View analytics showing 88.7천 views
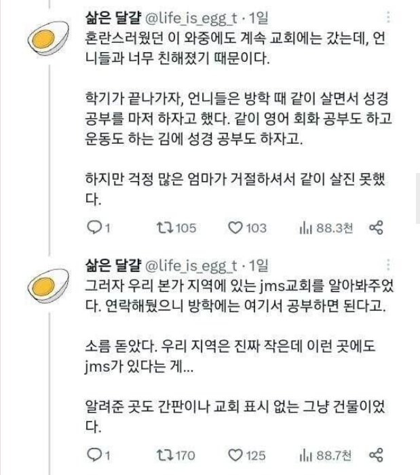This screenshot has width=420, height=475. pos(326,455)
